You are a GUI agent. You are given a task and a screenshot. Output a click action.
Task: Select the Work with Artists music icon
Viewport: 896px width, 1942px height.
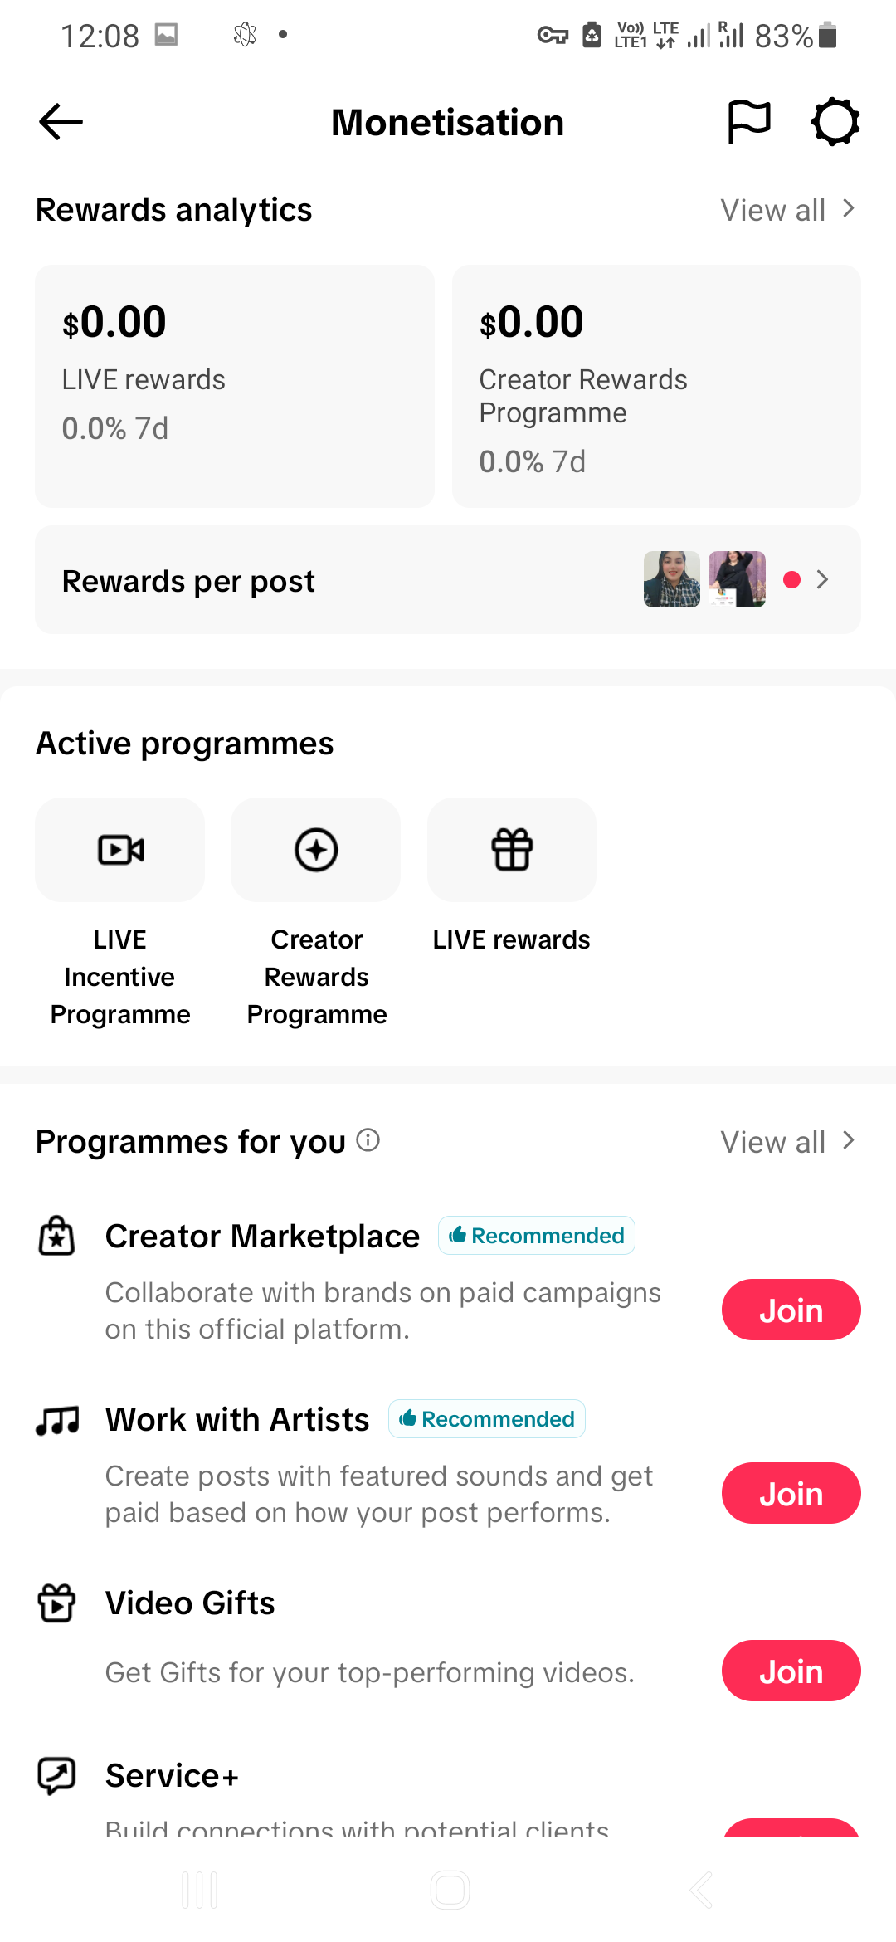pos(57,1420)
